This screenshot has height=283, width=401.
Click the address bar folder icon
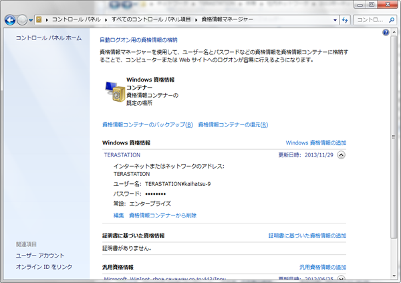coord(39,19)
